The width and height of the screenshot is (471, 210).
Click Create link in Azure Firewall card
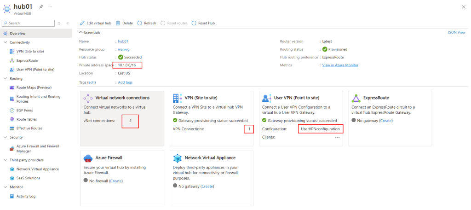click(x=116, y=181)
